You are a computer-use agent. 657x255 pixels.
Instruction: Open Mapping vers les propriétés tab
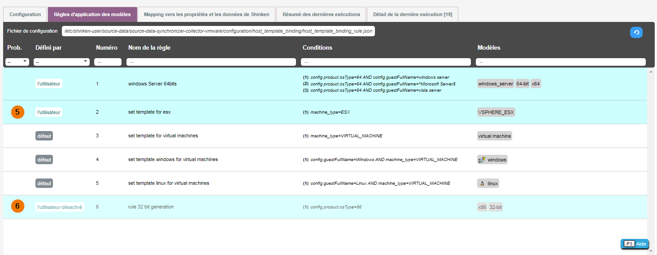206,14
